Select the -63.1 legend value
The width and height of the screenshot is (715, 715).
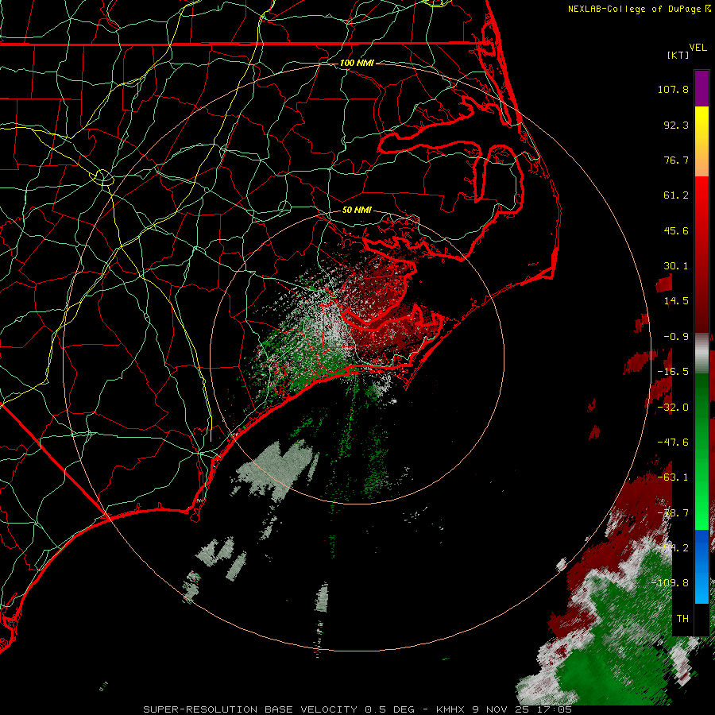[x=673, y=477]
